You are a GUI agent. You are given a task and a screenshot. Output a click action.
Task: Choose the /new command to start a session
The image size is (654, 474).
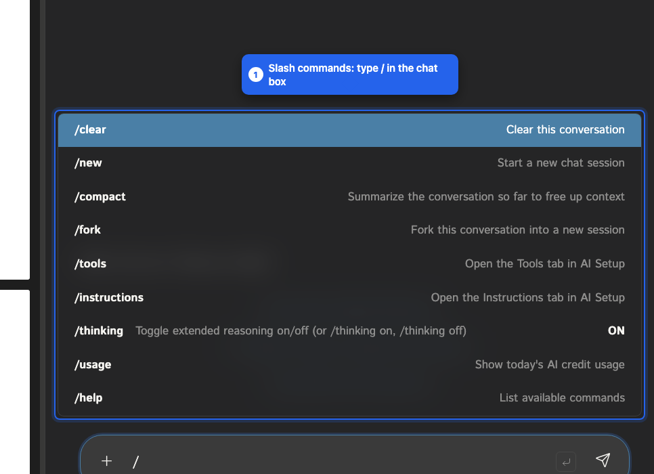[x=349, y=163]
